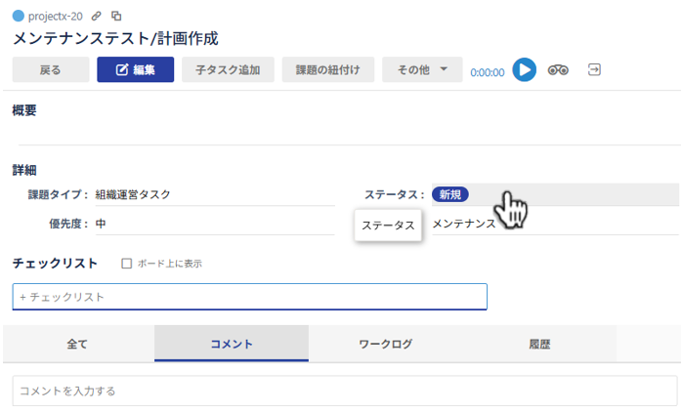Click the 戻る button
This screenshot has height=412, width=683.
(51, 69)
